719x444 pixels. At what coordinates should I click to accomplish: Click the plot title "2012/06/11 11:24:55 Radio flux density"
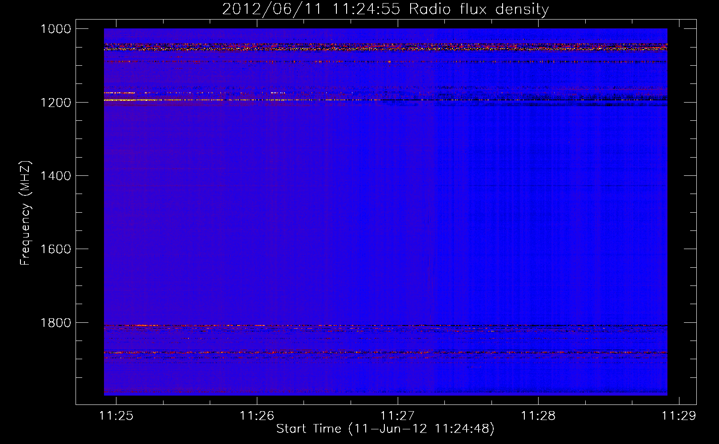(x=385, y=9)
